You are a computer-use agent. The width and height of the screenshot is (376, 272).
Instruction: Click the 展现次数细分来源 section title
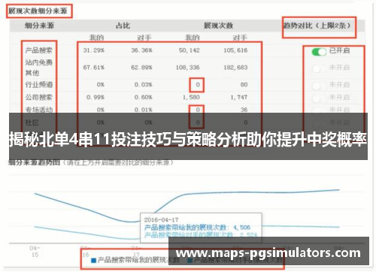[x=38, y=11]
